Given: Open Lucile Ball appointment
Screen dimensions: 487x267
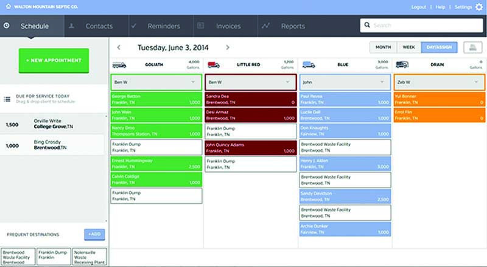Looking at the screenshot, I should tap(345, 115).
